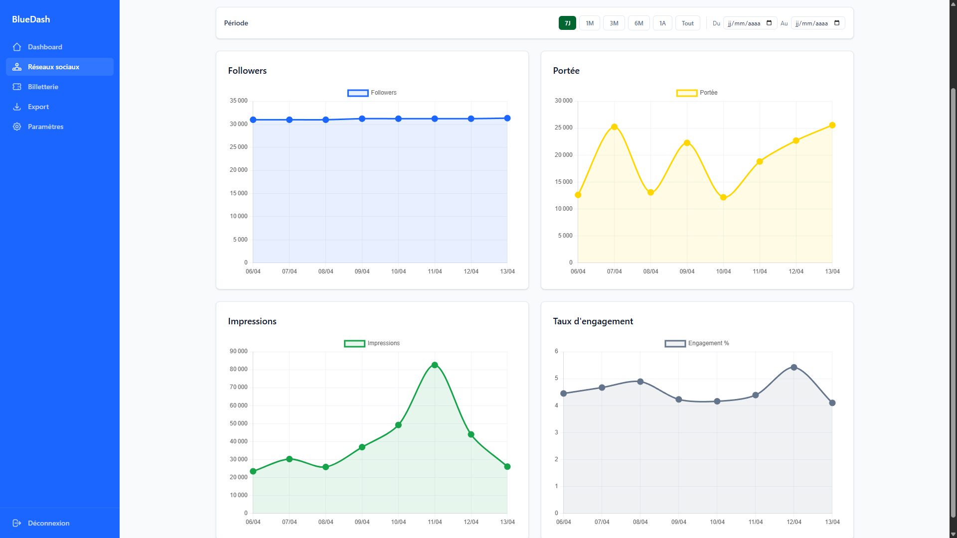Show all data with Tout button

point(688,23)
